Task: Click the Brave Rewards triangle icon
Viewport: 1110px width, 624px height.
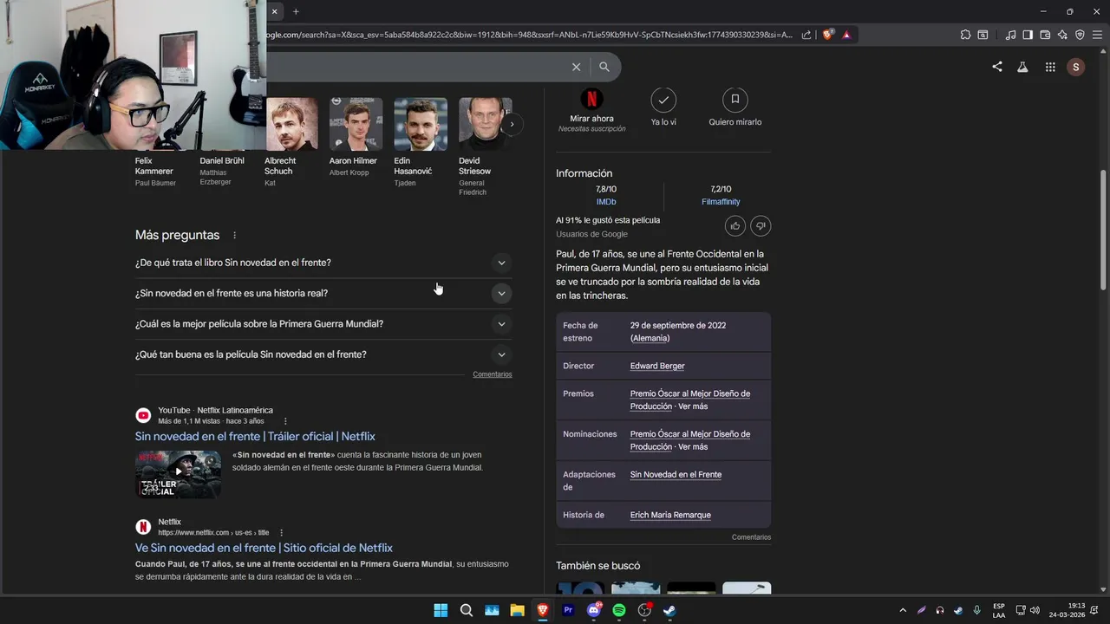Action: tap(846, 35)
